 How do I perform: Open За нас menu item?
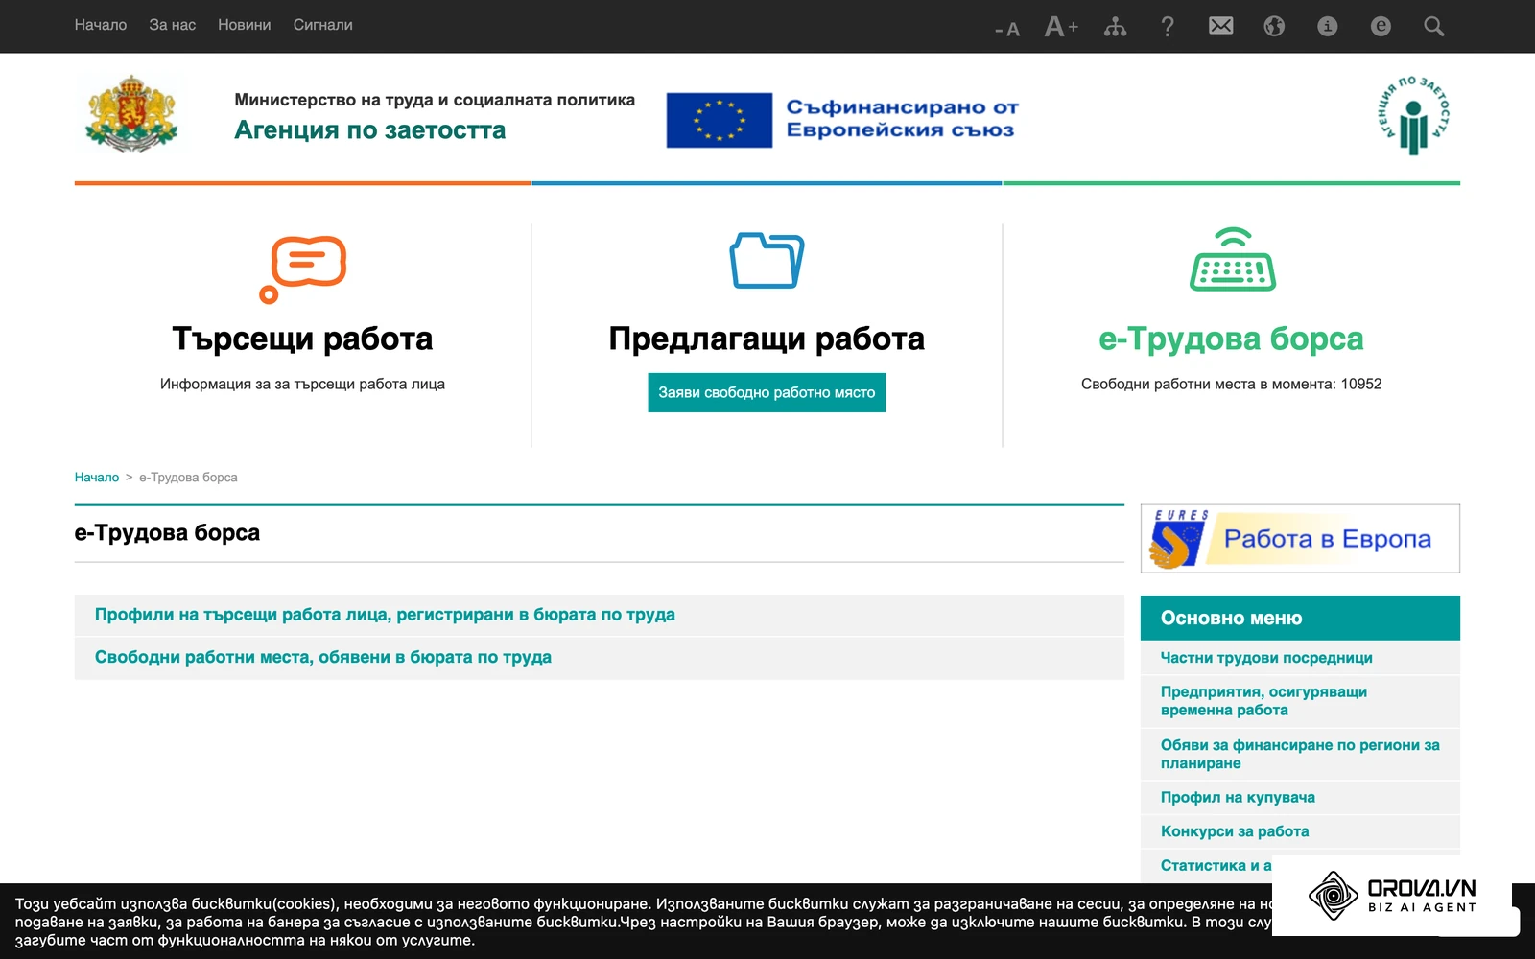[173, 25]
